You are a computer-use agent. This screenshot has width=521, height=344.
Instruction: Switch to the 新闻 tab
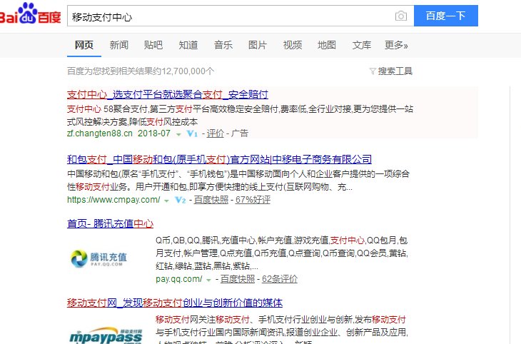[x=119, y=45]
